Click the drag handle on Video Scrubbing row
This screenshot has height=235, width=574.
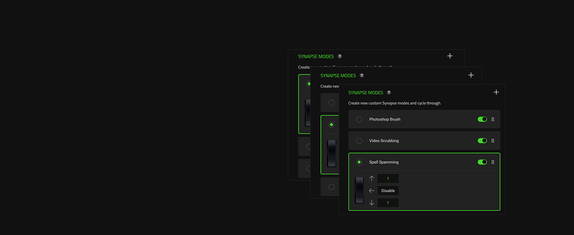tap(493, 141)
